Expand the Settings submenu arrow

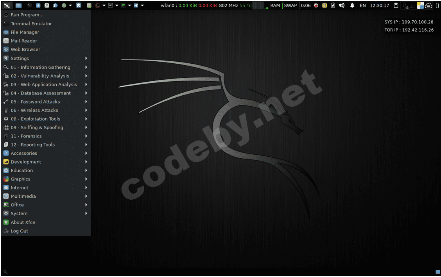click(86, 58)
